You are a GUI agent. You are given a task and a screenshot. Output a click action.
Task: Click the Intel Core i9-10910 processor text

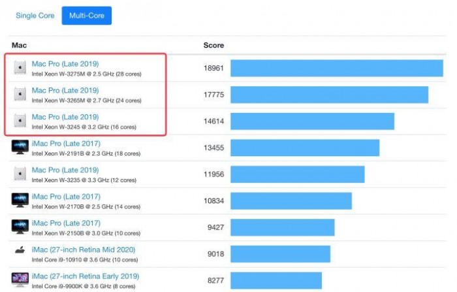85,259
